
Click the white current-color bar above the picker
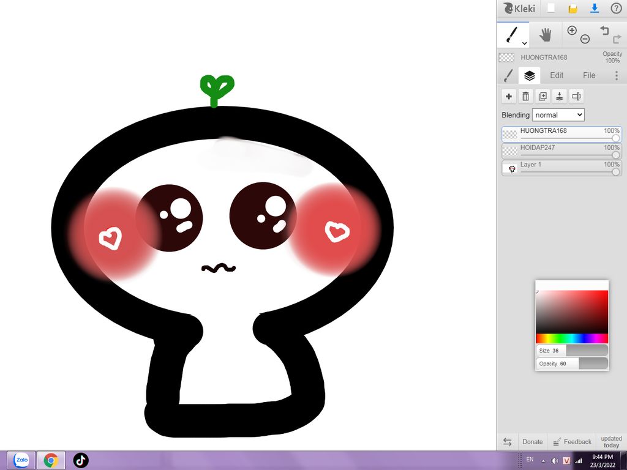coord(572,285)
